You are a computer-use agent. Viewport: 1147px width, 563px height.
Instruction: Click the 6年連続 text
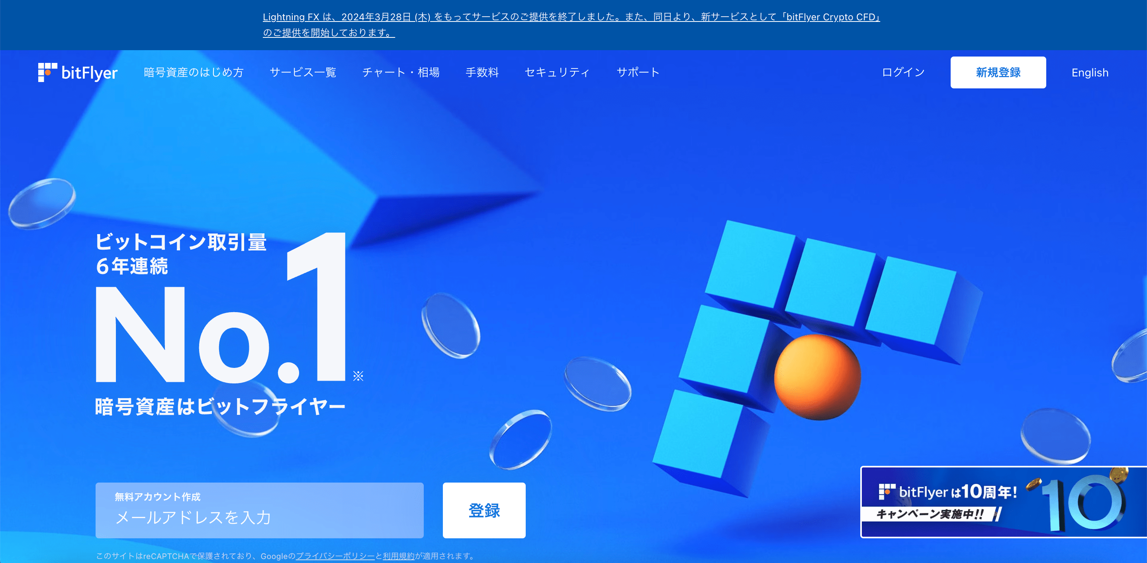pos(132,266)
